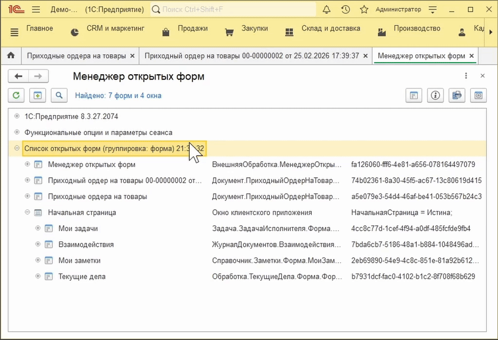Click window icon of Начальная страница row
498x340 pixels.
point(38,213)
